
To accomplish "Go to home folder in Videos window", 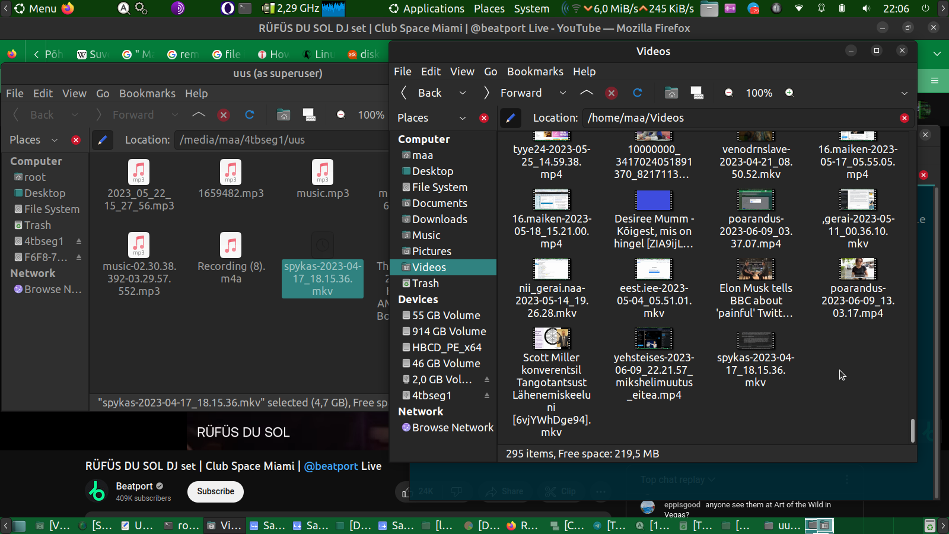I will pos(671,93).
